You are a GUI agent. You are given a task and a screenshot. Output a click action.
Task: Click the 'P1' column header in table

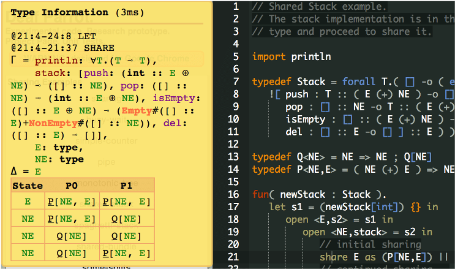click(x=126, y=186)
